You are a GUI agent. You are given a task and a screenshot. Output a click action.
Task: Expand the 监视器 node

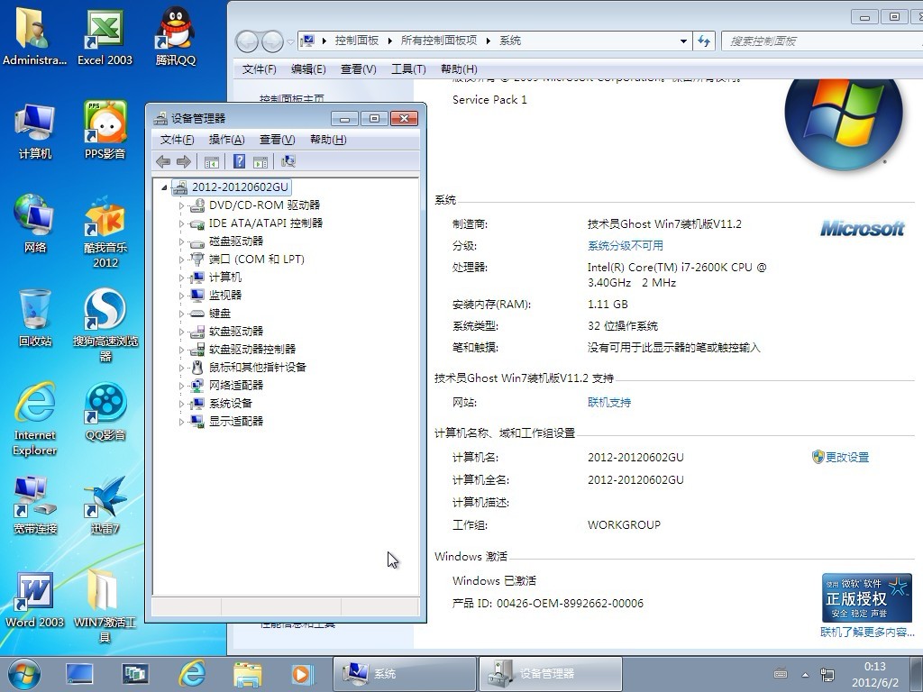(x=181, y=296)
